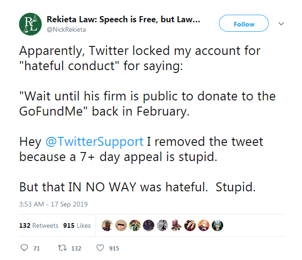Image resolution: width=302 pixels, height=260 pixels.
Task: View the 915 Likes list
Action: 77,225
